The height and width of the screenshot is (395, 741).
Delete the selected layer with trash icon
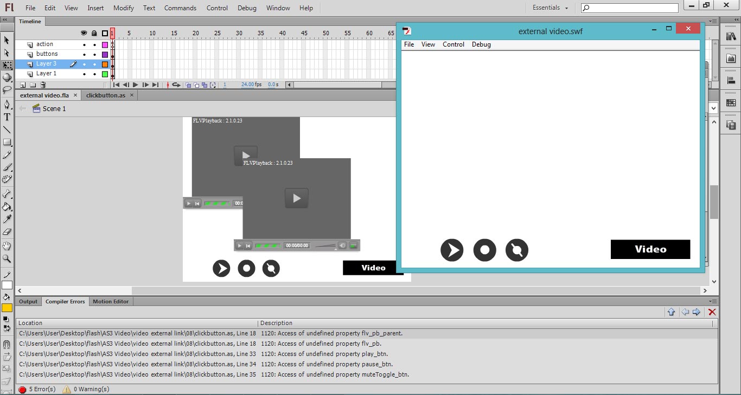pyautogui.click(x=43, y=85)
